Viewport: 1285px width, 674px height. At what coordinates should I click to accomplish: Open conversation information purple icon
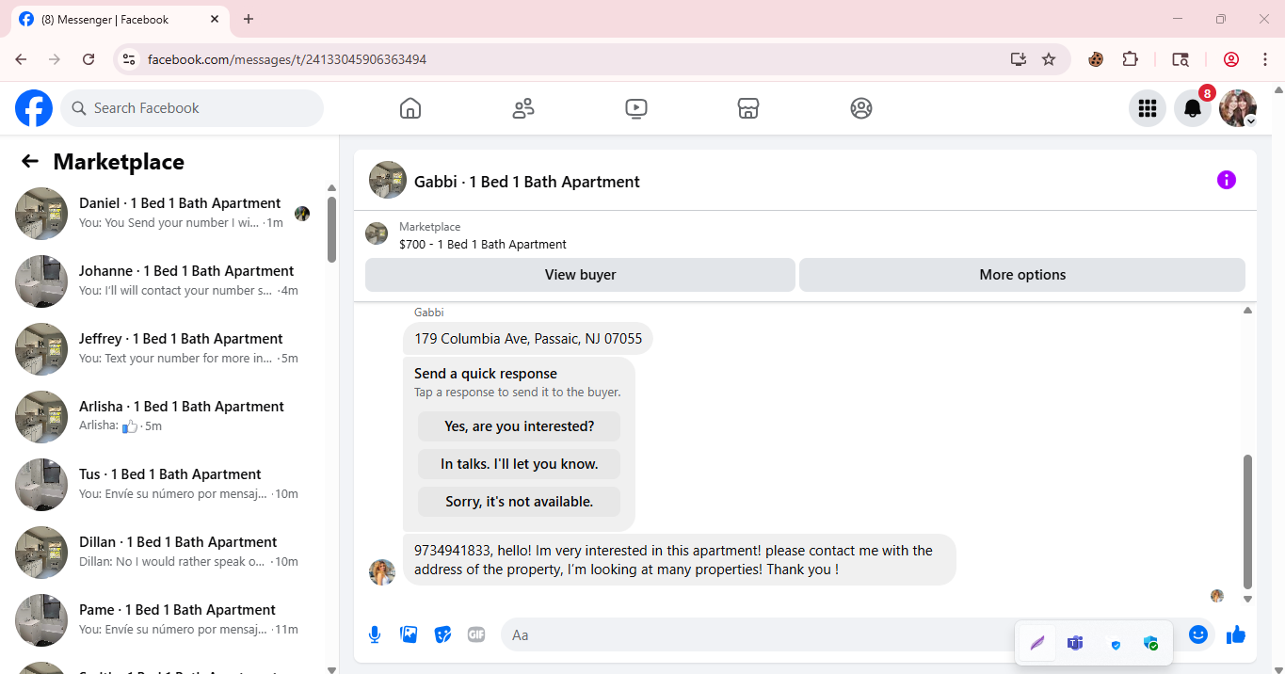point(1227,180)
